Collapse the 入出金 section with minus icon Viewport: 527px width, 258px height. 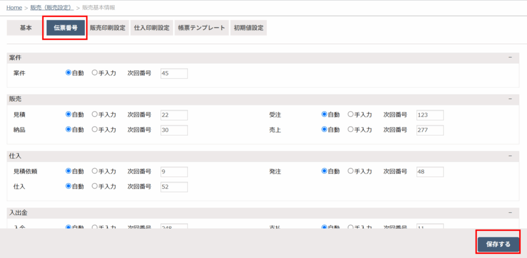click(x=510, y=212)
